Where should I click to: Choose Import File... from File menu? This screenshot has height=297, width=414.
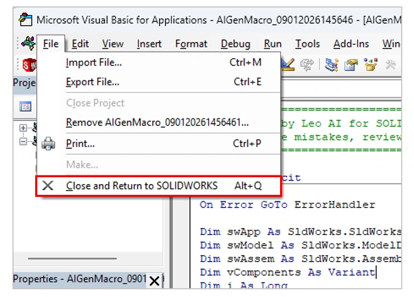point(158,62)
